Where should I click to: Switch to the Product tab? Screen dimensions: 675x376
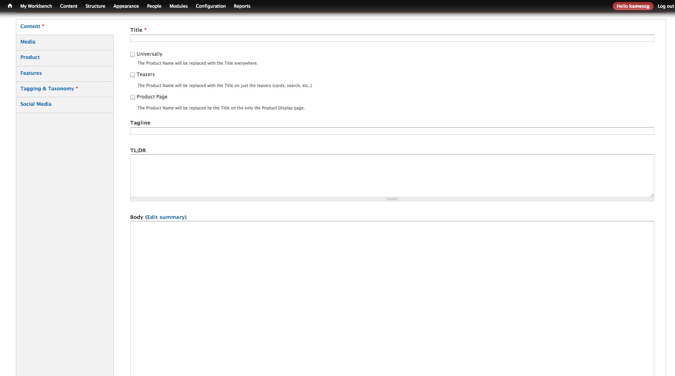[x=65, y=58]
